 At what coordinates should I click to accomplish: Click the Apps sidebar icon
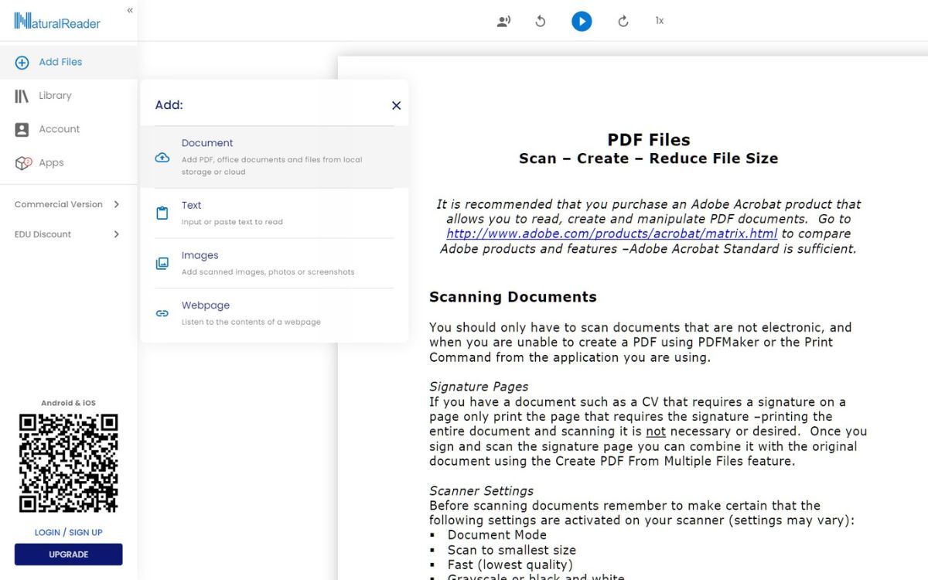22,162
